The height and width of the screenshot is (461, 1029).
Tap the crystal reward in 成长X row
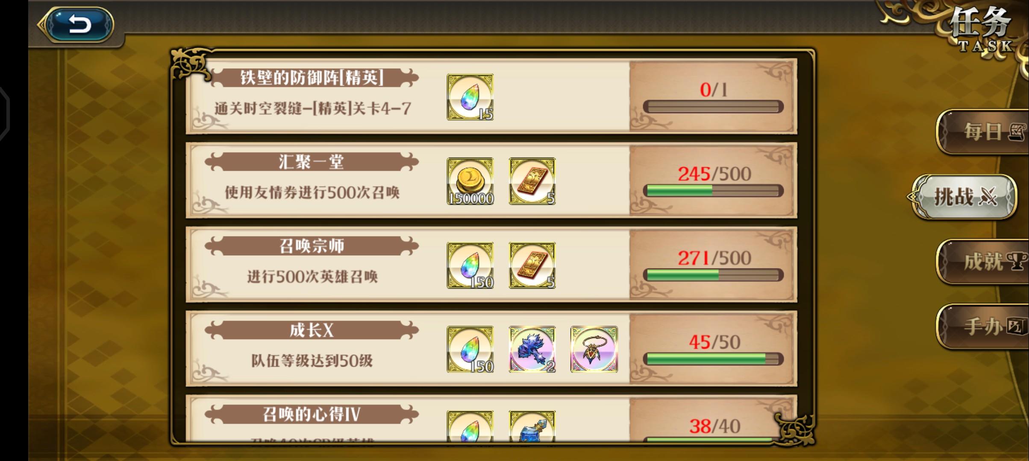point(470,349)
